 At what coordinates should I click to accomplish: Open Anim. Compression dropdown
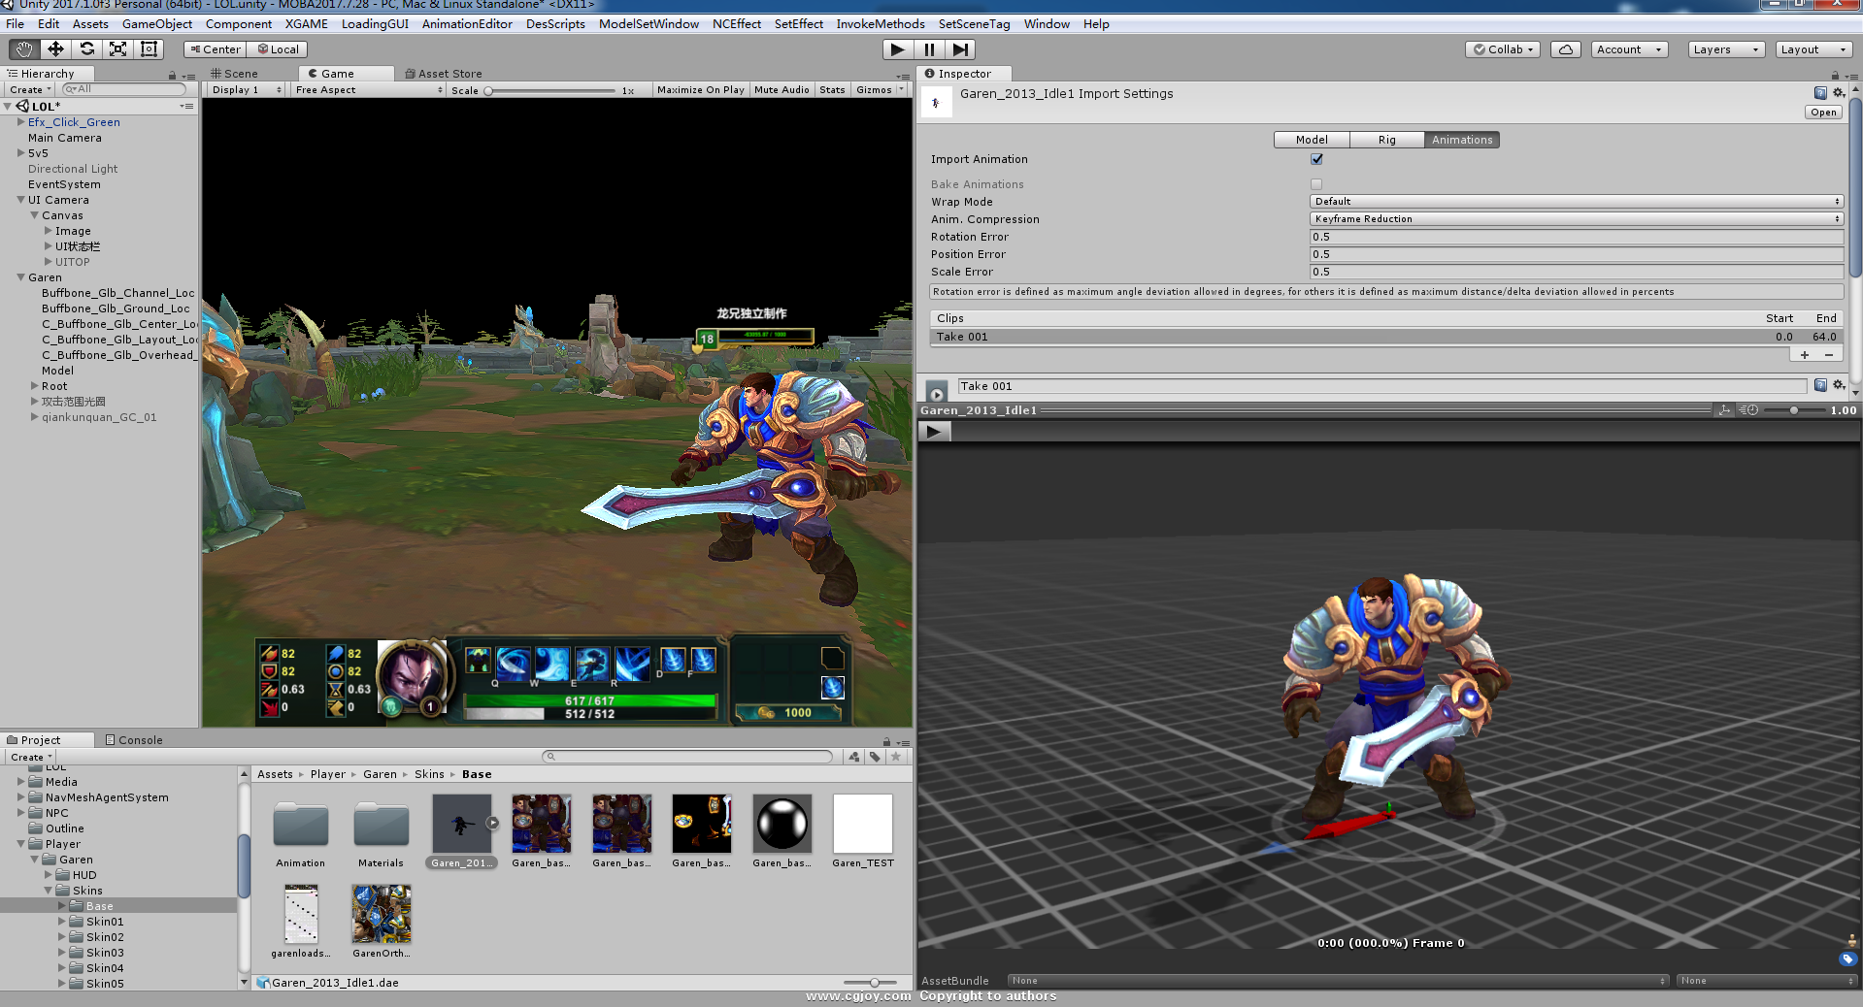[x=1576, y=219]
